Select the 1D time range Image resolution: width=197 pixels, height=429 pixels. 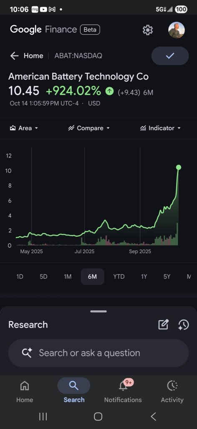20,277
